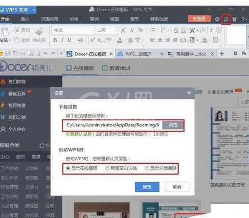The image size is (249, 218).
Task: Click the Copy (复制) icon
Action: click(17, 40)
